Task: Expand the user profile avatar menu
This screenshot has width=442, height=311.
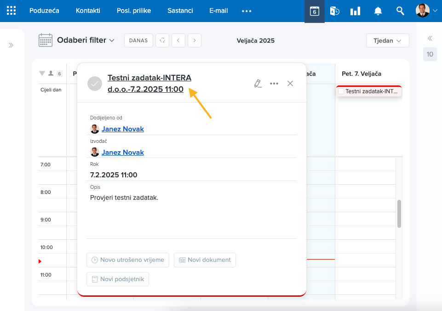Action: pos(426,11)
